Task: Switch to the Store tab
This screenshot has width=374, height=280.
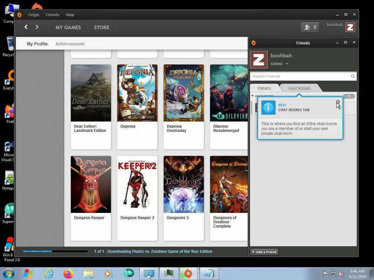Action: pyautogui.click(x=102, y=27)
